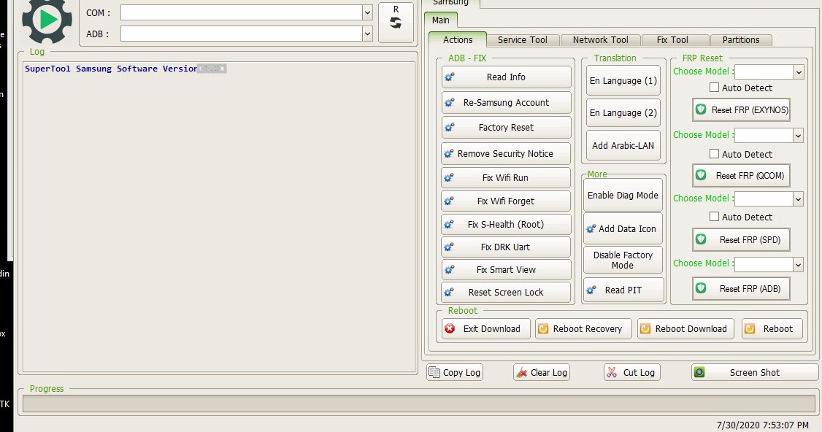Click Exit Download red icon button
This screenshot has height=432, width=822.
point(486,328)
